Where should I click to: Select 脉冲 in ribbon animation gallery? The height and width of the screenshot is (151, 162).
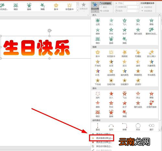tap(56, 7)
